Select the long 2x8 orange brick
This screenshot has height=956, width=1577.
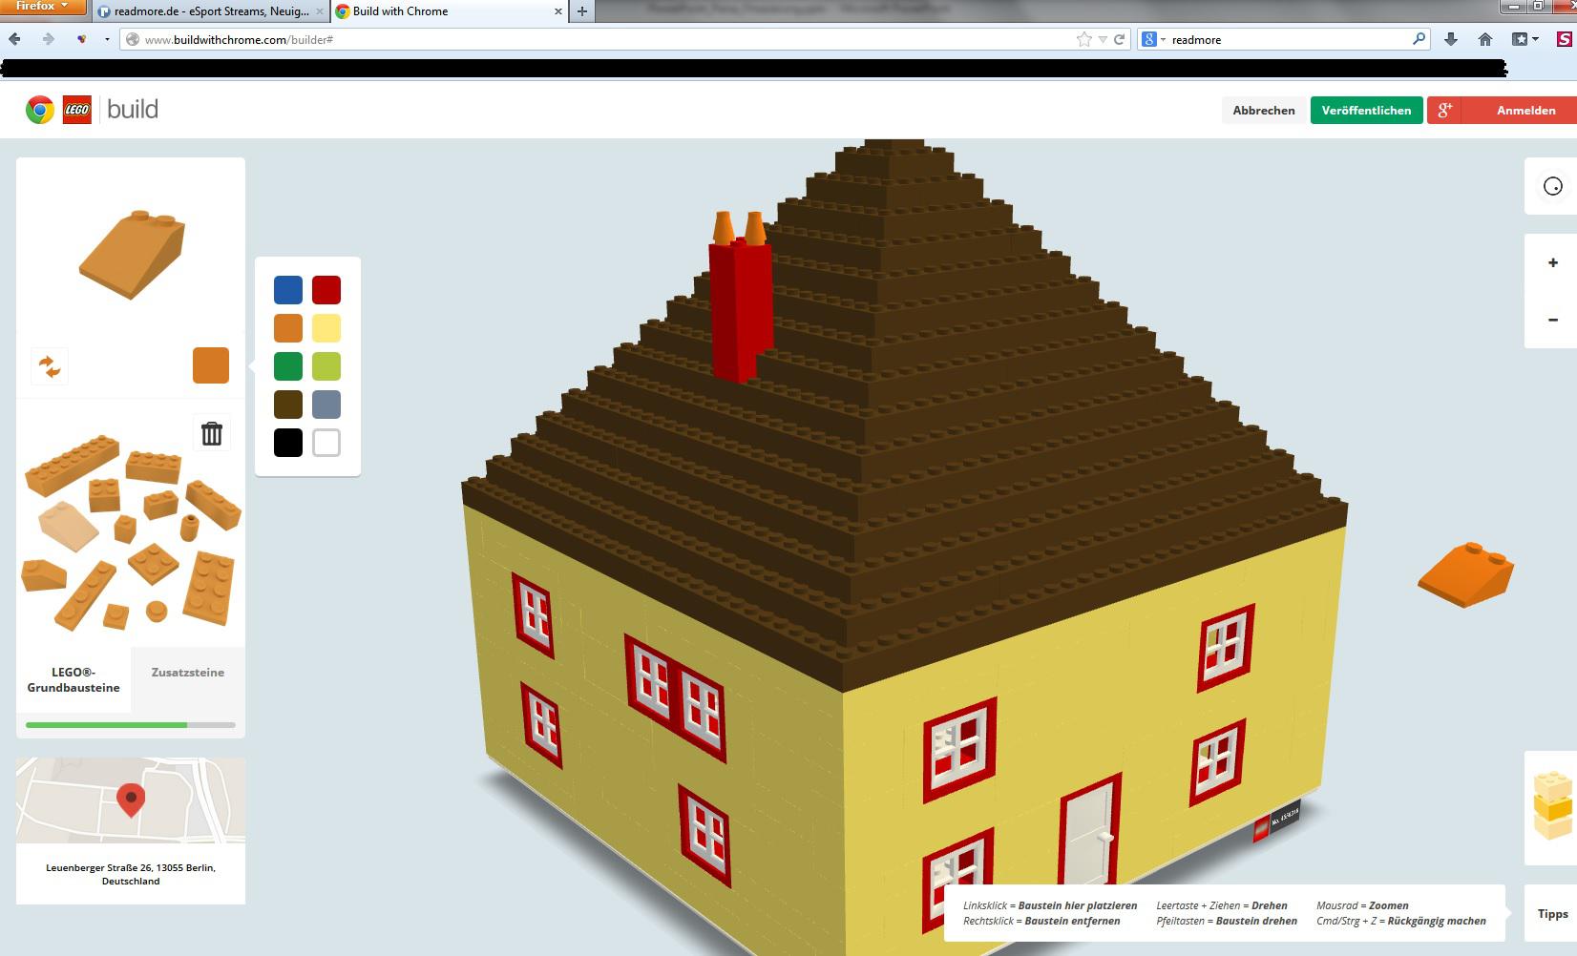coord(72,465)
